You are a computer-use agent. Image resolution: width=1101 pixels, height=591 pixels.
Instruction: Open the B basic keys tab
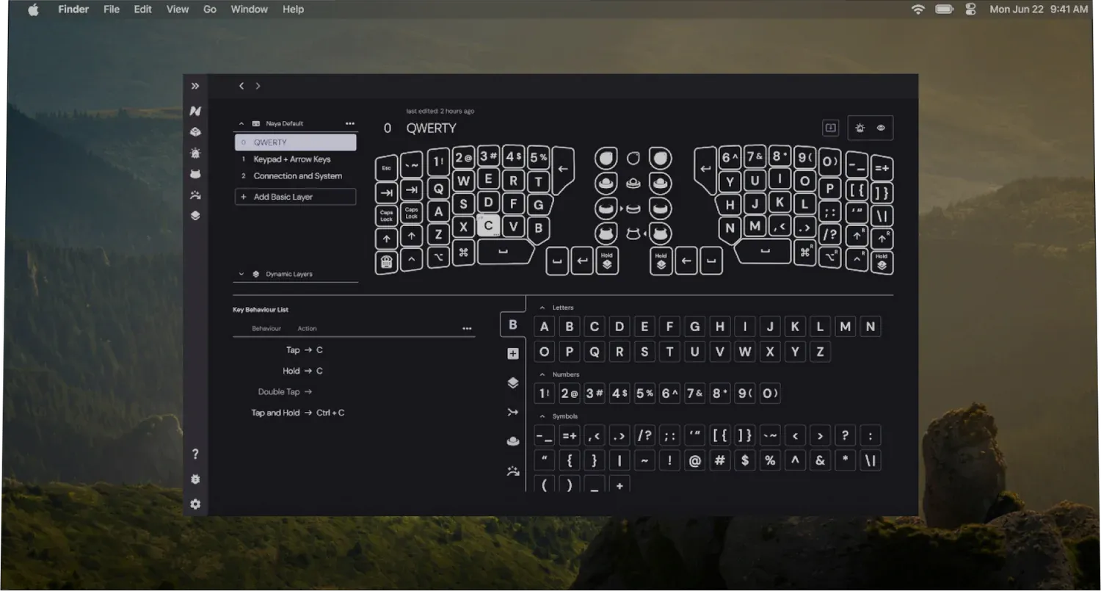click(513, 324)
